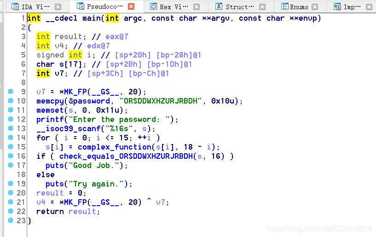
Task: Toggle breakpoint dot on line 16
Action: [x=11, y=156]
